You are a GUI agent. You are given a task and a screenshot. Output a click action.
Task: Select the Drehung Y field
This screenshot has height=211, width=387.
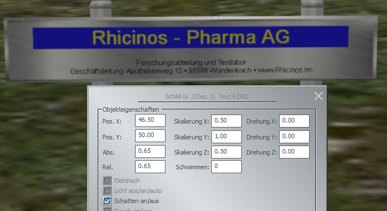point(294,137)
